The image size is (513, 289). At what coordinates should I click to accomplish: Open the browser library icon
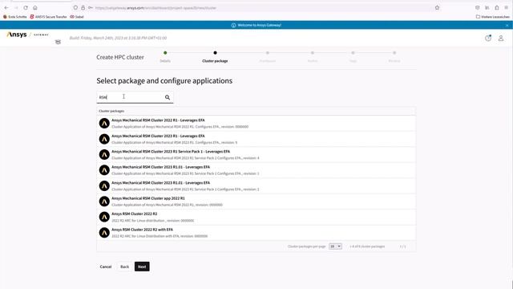pos(487,7)
